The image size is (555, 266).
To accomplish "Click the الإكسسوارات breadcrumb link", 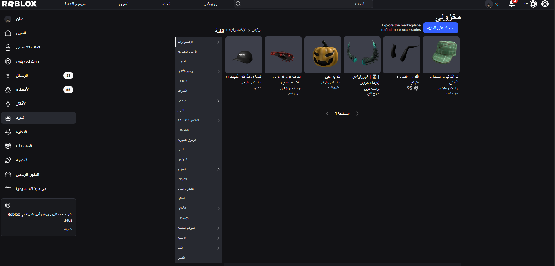I will [236, 30].
